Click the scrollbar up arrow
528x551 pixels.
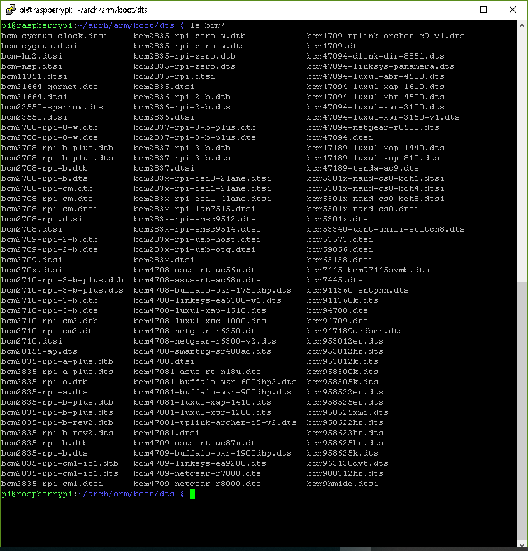pos(522,25)
